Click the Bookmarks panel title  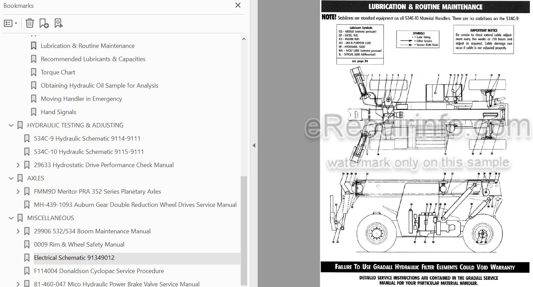18,6
